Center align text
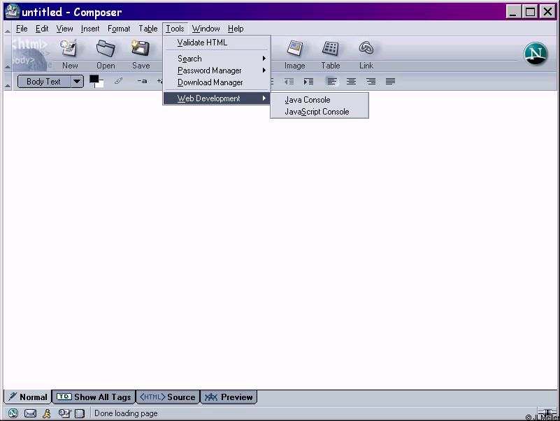This screenshot has height=421, width=560. 352,82
